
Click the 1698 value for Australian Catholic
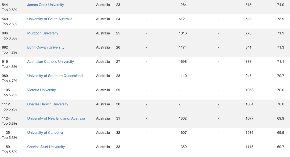tap(183, 62)
